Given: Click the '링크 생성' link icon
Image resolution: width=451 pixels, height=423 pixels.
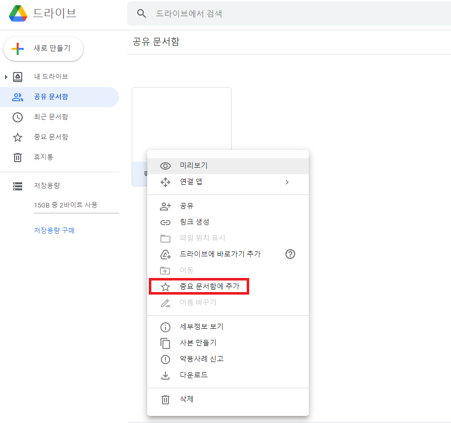Looking at the screenshot, I should coord(165,222).
